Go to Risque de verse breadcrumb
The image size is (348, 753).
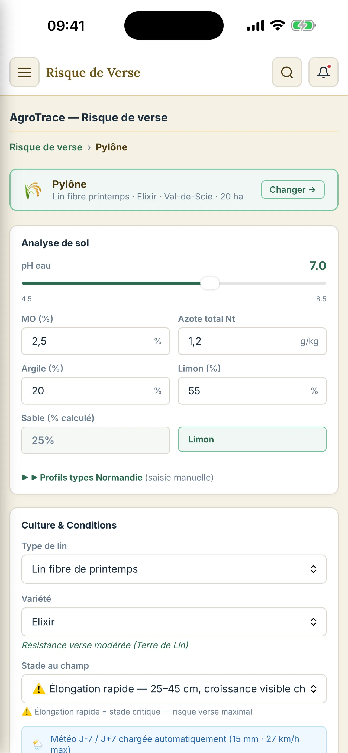46,147
